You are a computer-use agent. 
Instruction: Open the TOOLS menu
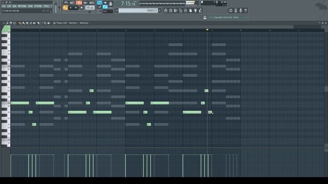pyautogui.click(x=47, y=6)
